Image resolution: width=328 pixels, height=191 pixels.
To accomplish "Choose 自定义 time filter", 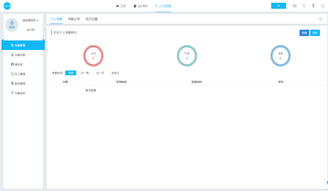I will click(116, 73).
